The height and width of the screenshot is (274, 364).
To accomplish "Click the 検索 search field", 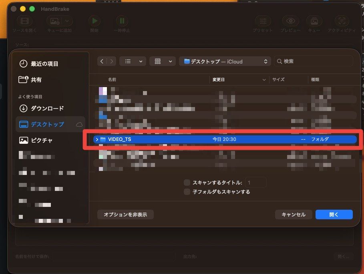I will pos(314,62).
